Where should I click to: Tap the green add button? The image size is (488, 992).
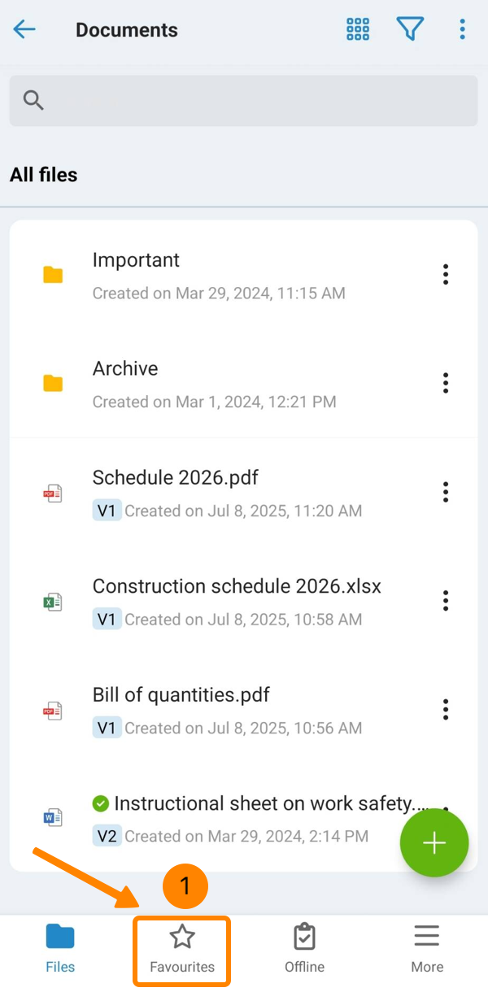pos(434,843)
